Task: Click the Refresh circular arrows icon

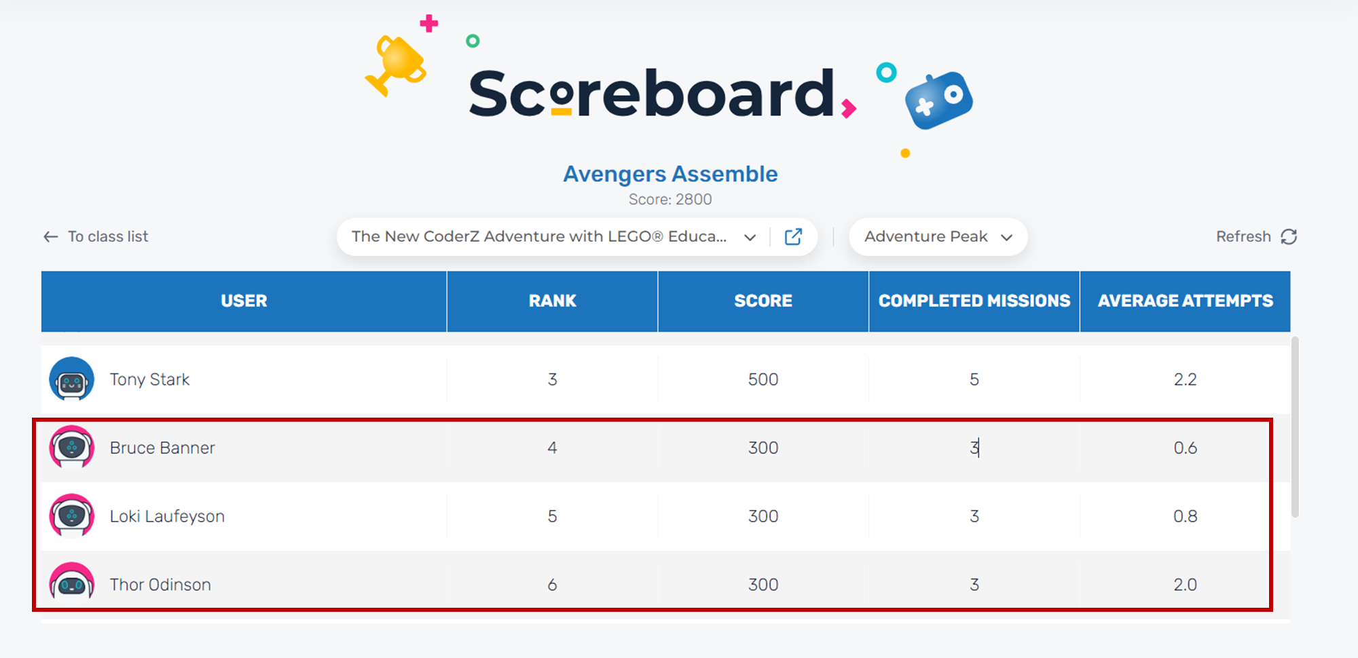Action: pyautogui.click(x=1289, y=236)
